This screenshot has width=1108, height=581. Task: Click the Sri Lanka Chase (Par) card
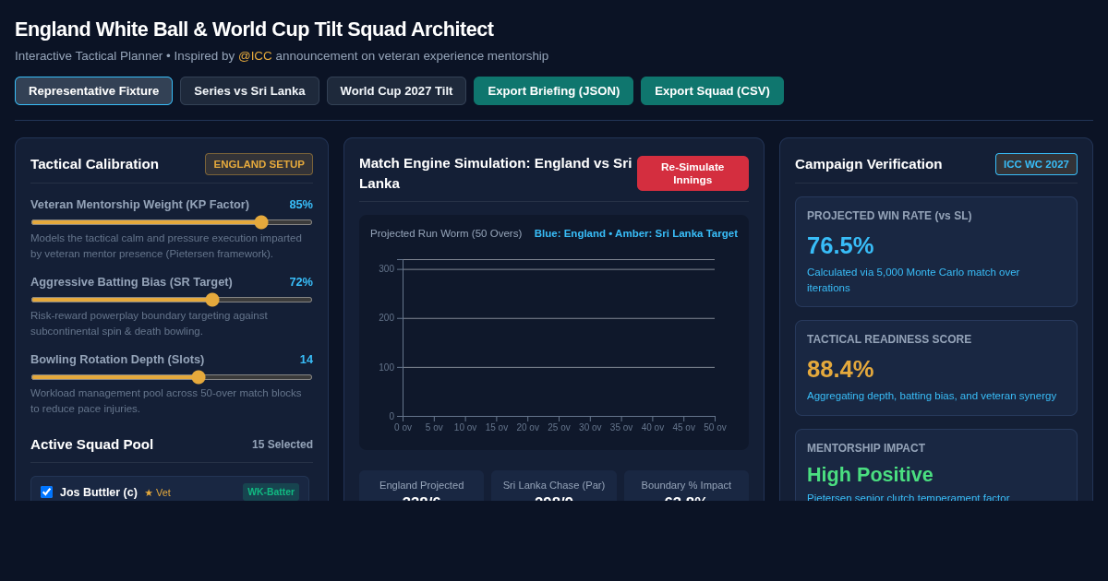pos(554,486)
